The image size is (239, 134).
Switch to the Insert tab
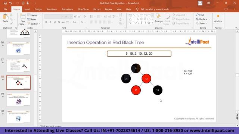27,9
